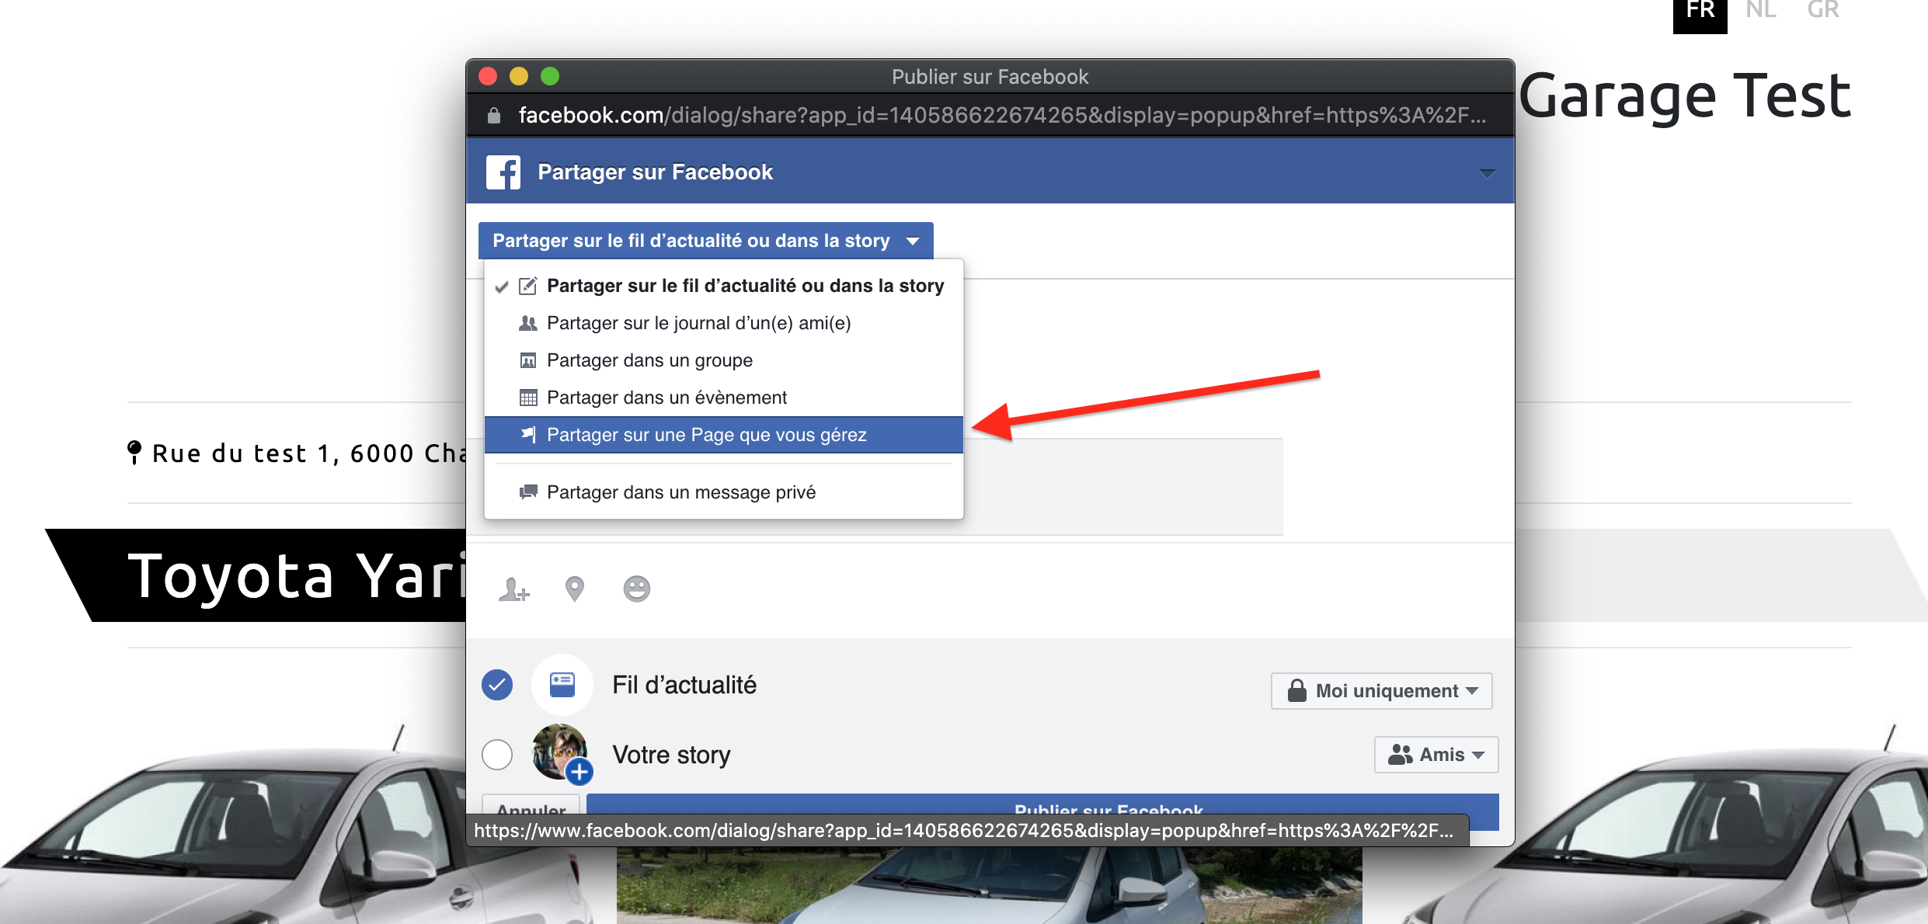Open the share destination dropdown
This screenshot has width=1928, height=924.
[706, 241]
